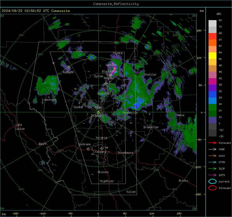The image size is (232, 217).
Task: Click the Hanna city label
Action: 180,115
